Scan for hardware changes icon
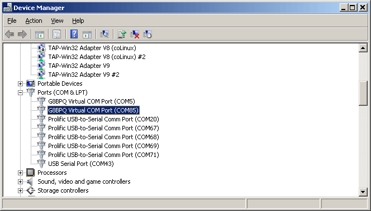371x211 pixels. [x=104, y=35]
